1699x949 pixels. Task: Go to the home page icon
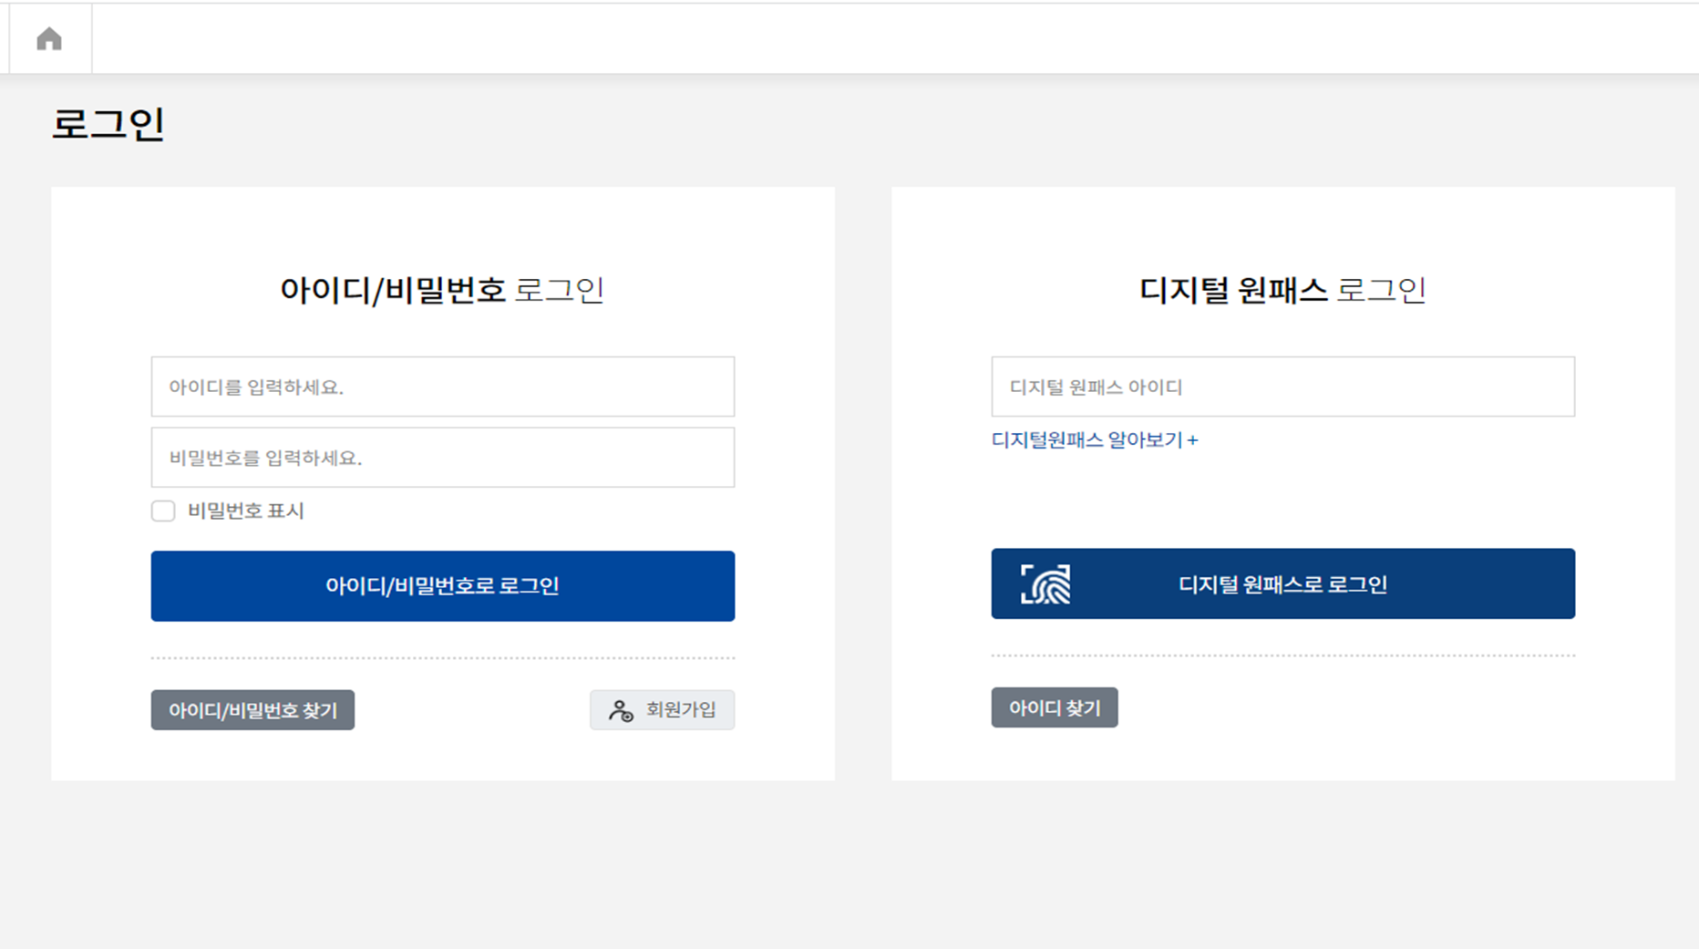[x=49, y=38]
